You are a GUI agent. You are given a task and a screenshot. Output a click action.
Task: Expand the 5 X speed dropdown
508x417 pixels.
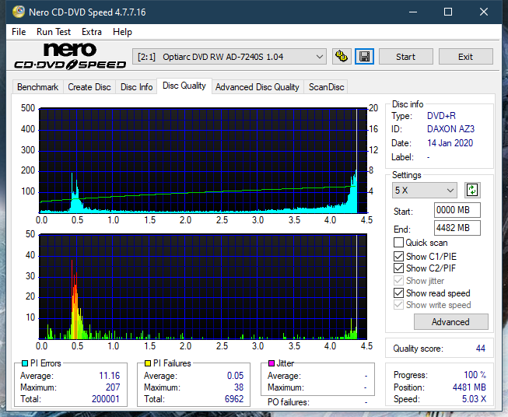425,190
